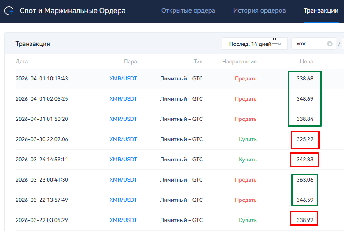The width and height of the screenshot is (344, 236).
Task: Click date 2026-03-22 13:57:49
Action: (x=42, y=200)
